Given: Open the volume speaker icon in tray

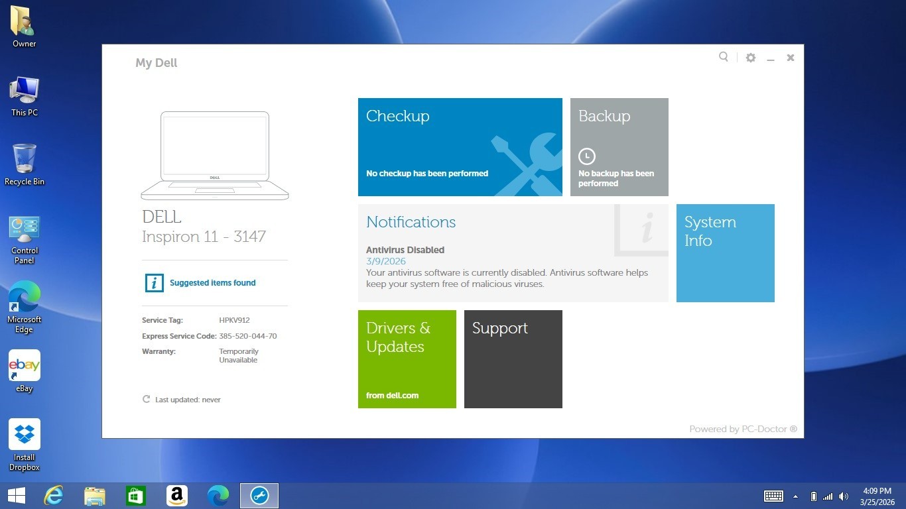Looking at the screenshot, I should pos(844,496).
